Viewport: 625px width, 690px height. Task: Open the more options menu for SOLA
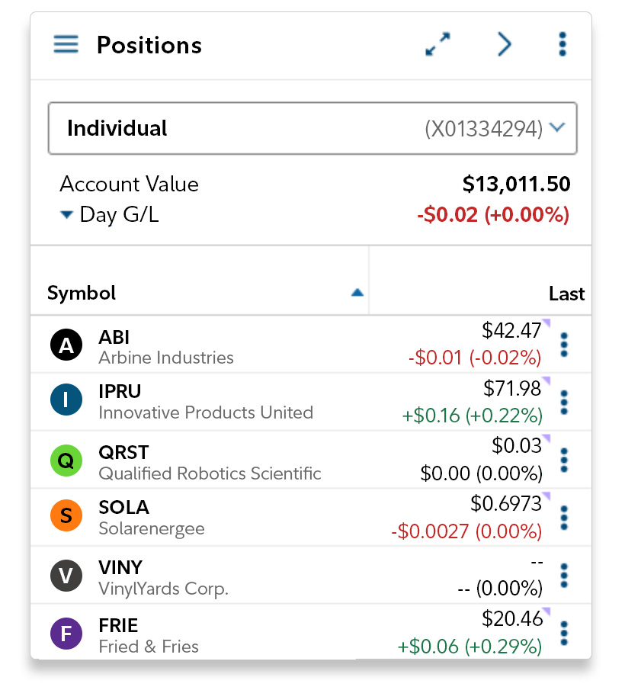tap(564, 518)
